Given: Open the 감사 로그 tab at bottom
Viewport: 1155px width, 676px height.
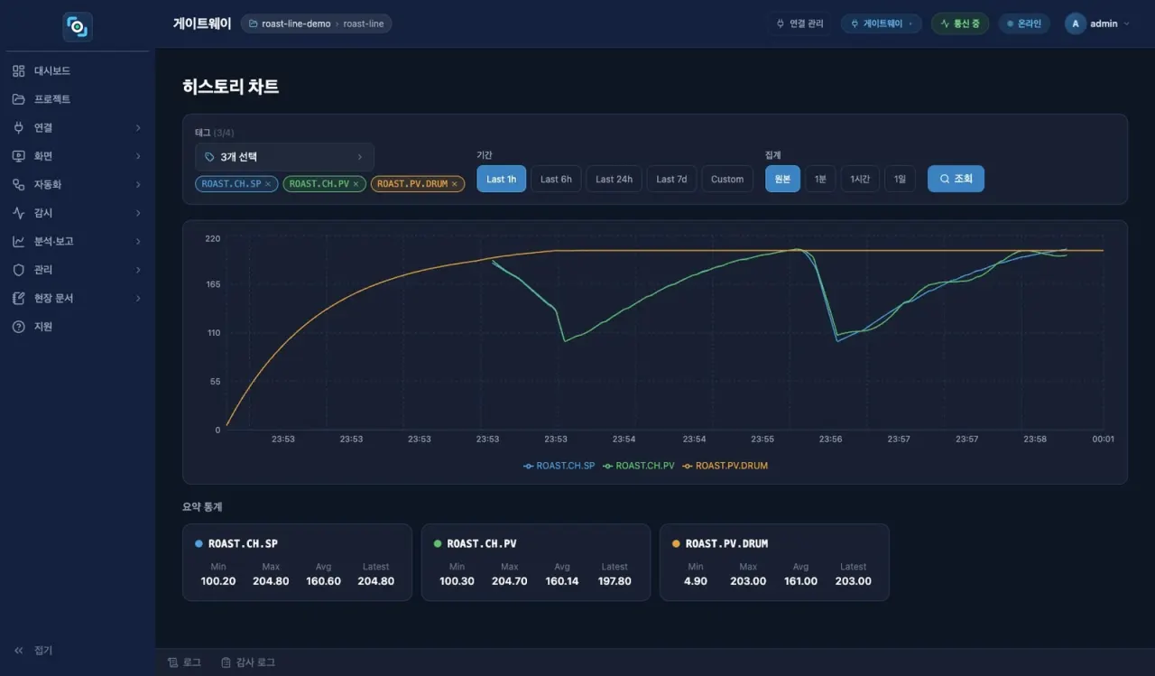Looking at the screenshot, I should point(248,662).
